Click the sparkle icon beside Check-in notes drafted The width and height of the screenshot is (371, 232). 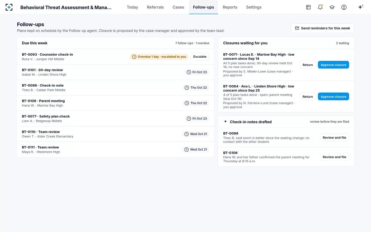click(225, 121)
